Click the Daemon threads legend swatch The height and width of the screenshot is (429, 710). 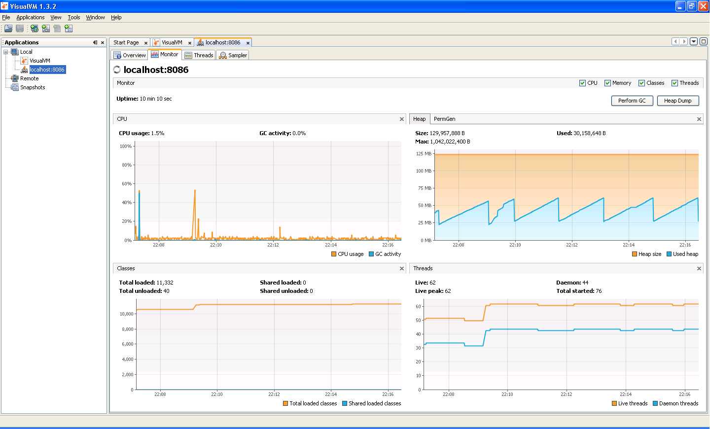(655, 403)
